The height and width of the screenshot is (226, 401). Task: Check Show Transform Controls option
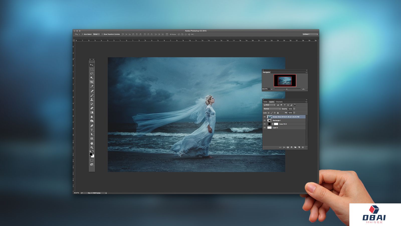click(102, 34)
